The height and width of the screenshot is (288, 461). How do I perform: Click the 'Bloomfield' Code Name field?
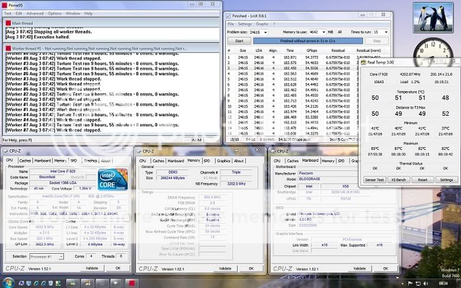point(47,177)
